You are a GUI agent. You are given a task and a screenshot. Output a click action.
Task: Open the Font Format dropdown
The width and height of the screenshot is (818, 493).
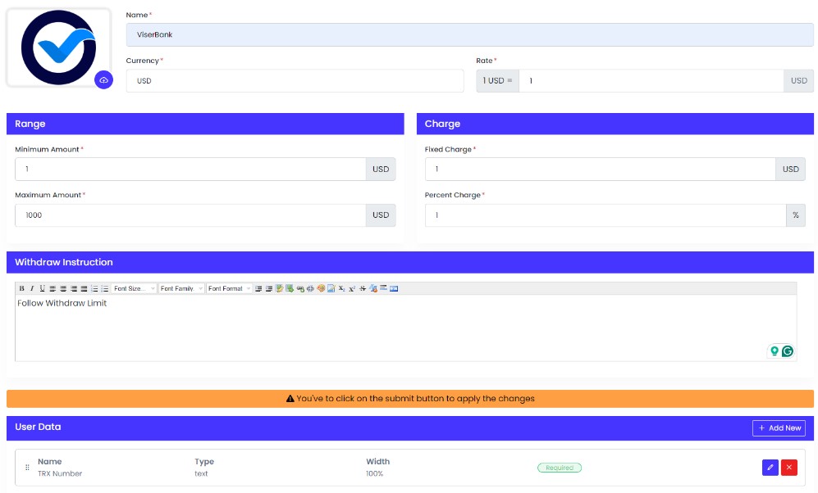point(229,289)
